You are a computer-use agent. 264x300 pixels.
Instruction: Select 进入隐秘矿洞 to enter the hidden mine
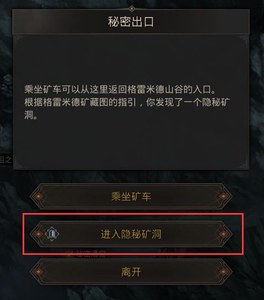pos(131,234)
